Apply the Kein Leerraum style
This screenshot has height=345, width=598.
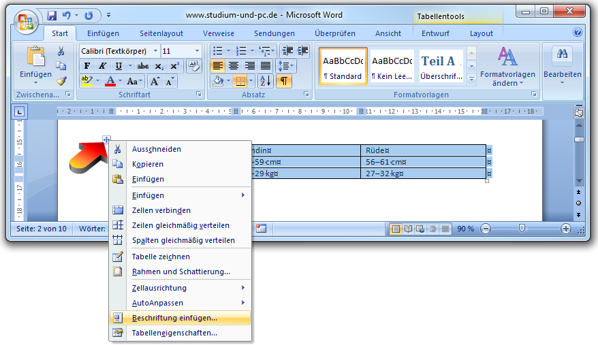pyautogui.click(x=392, y=66)
